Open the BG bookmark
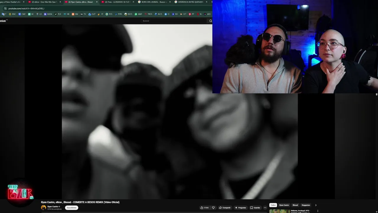The image size is (378, 213). tap(175, 14)
